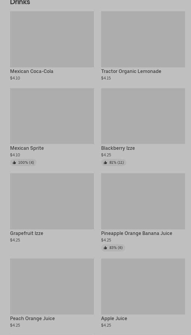
Task: Click thumbs-up icon on Mexican Sprite rating
Action: click(14, 163)
